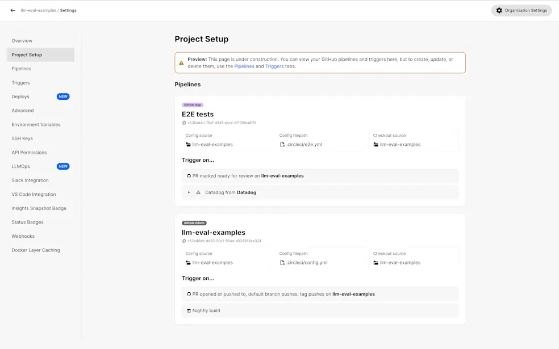This screenshot has width=559, height=349.
Task: Expand the Datadog trigger details
Action: click(190, 192)
